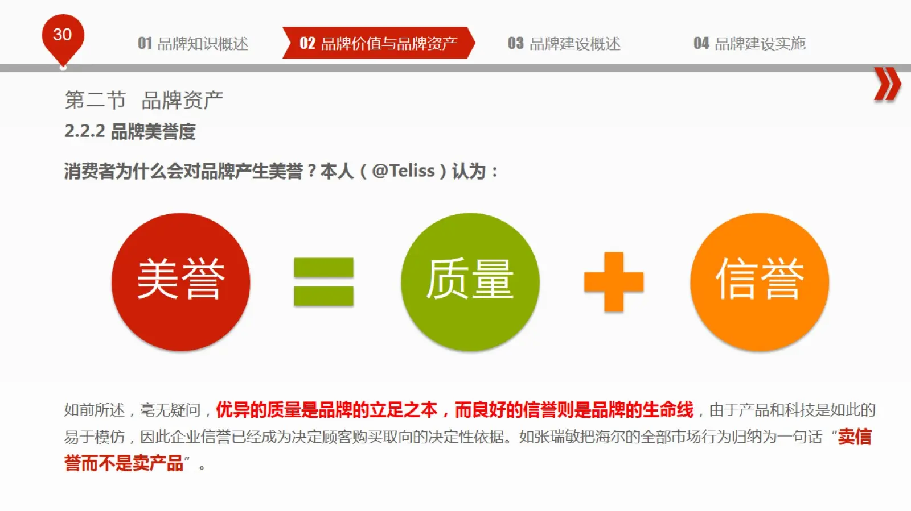The width and height of the screenshot is (911, 511).
Task: Click the orange plus sign graphic
Action: click(614, 282)
